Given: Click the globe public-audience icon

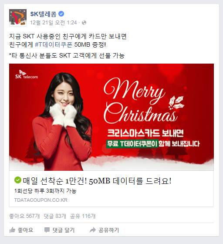Looking at the screenshot, I should (x=84, y=23).
